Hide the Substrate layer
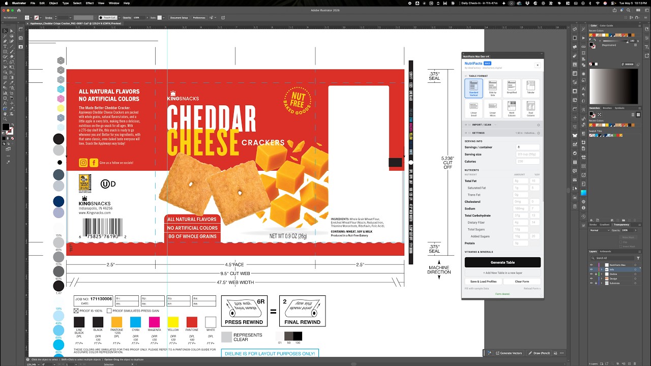The height and width of the screenshot is (366, 651). tap(591, 283)
